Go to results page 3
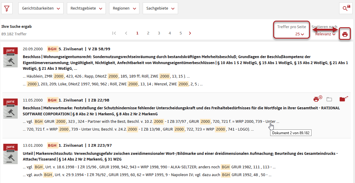The height and width of the screenshot is (183, 355). coord(159,33)
